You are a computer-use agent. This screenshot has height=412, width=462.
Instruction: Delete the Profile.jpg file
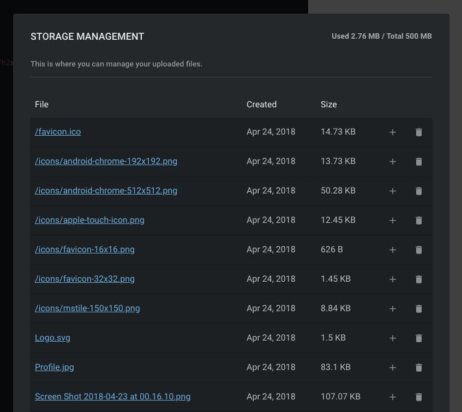click(418, 367)
